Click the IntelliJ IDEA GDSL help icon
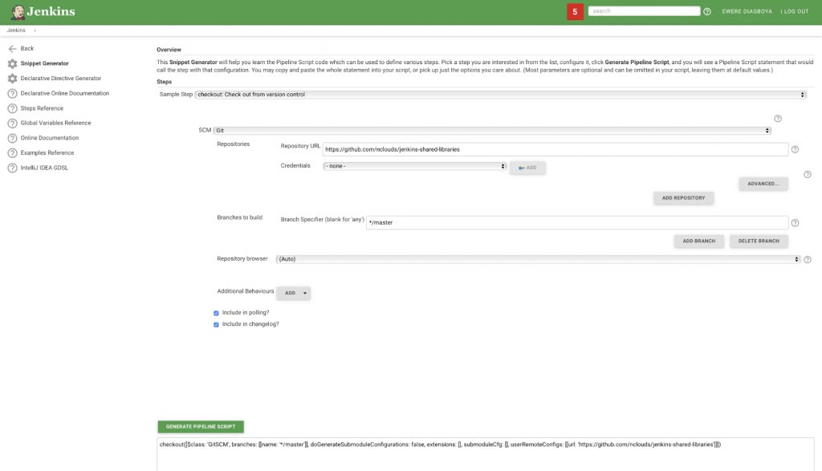Viewport: 822px width, 471px height. pos(12,169)
